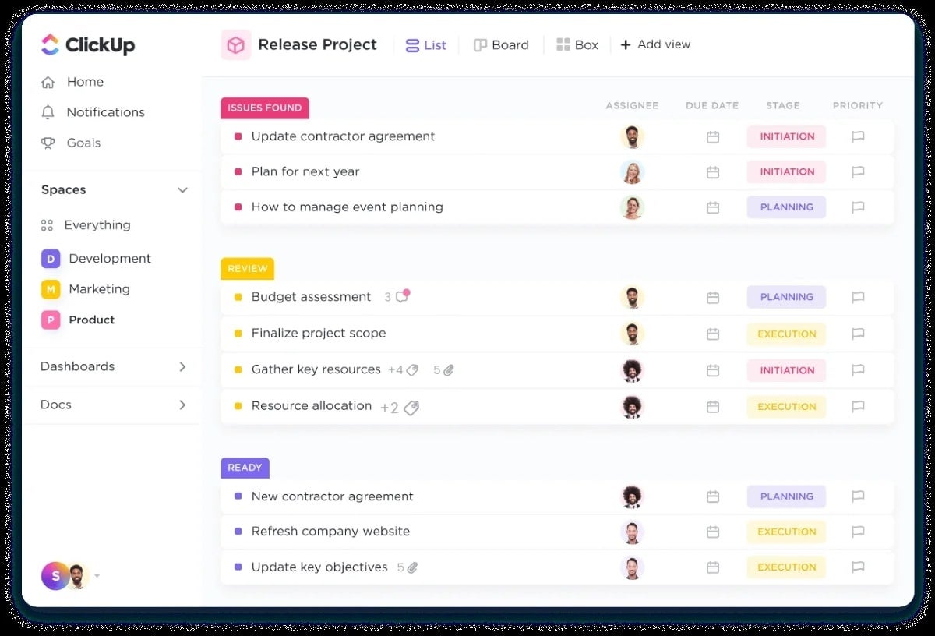This screenshot has width=935, height=636.
Task: Sort by the PRIORITY column header
Action: pos(857,105)
